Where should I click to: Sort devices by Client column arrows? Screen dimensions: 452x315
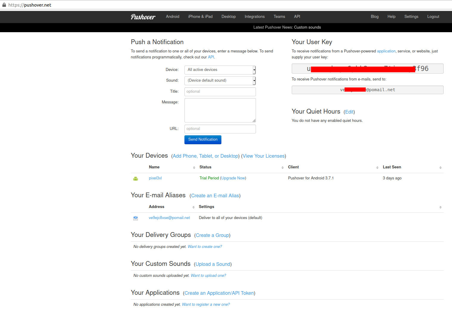click(377, 167)
